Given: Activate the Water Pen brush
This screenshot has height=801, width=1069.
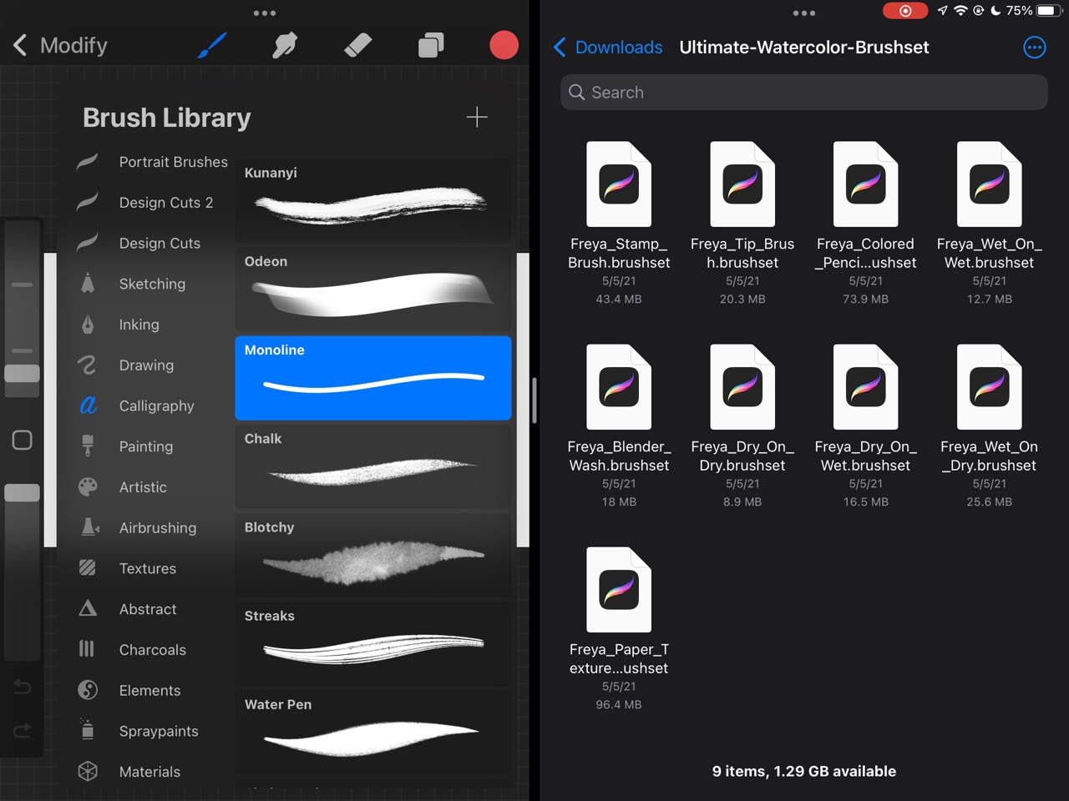Looking at the screenshot, I should [x=372, y=733].
